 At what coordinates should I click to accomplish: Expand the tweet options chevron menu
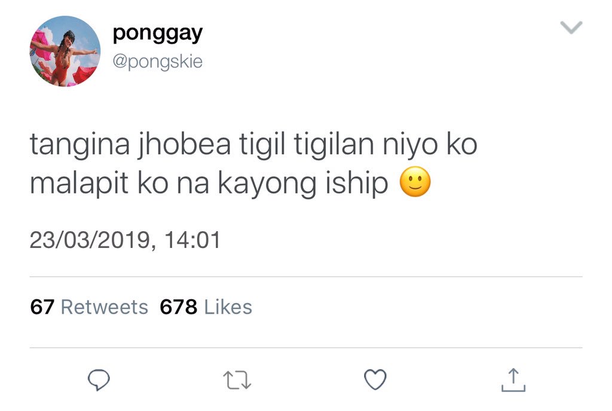point(571,27)
